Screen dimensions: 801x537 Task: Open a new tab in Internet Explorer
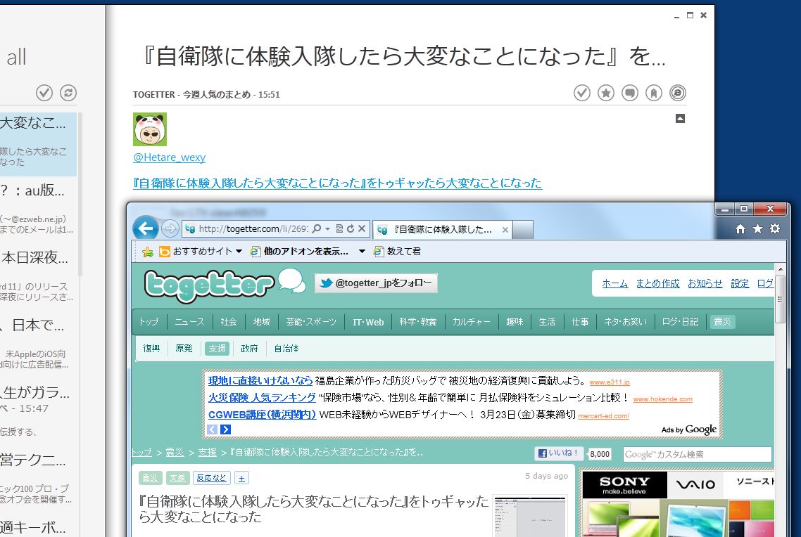coord(523,229)
